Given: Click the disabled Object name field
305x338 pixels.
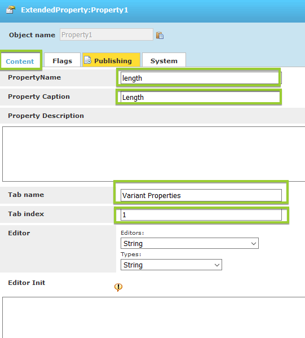Looking at the screenshot, I should (x=107, y=34).
